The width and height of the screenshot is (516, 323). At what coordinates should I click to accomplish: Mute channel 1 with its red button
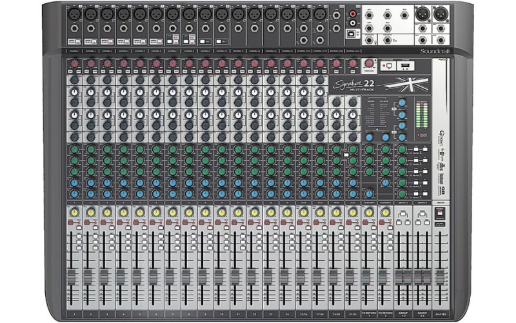70,223
